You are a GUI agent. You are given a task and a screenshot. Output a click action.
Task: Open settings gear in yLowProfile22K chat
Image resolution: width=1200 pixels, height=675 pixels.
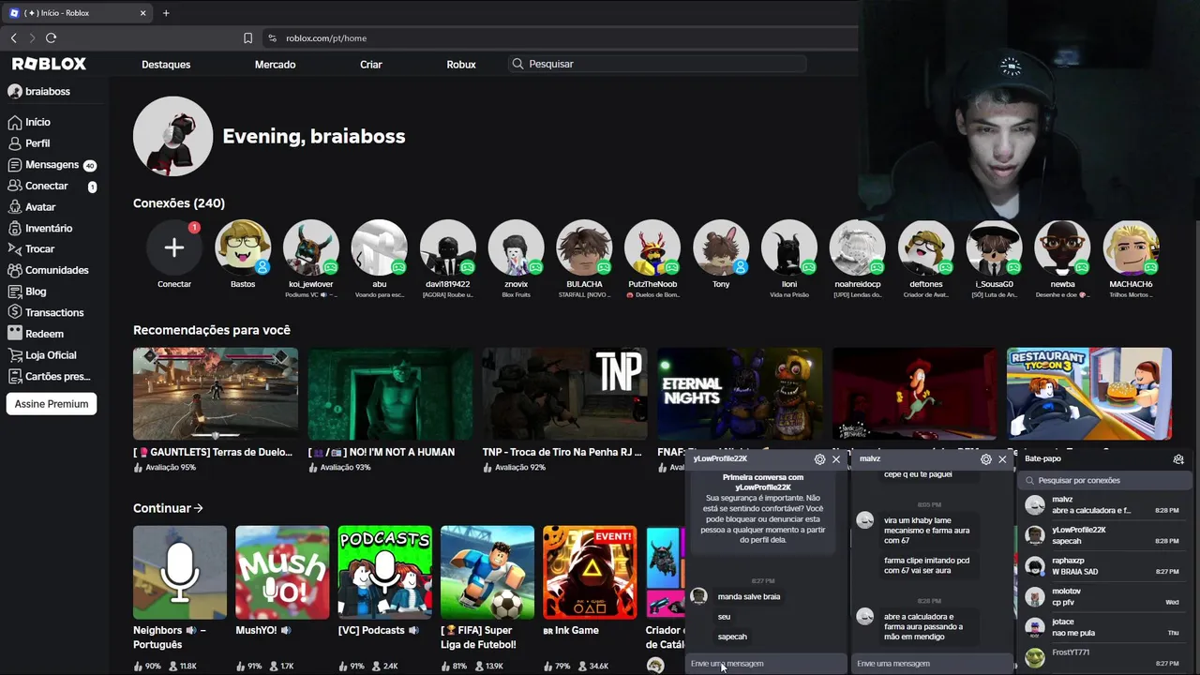tap(819, 459)
